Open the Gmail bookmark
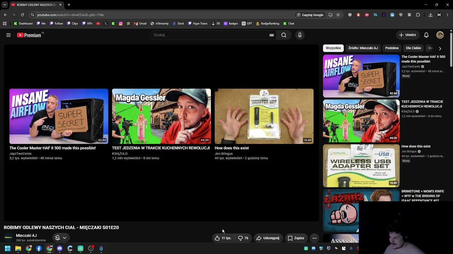The image size is (453, 254). point(140,24)
